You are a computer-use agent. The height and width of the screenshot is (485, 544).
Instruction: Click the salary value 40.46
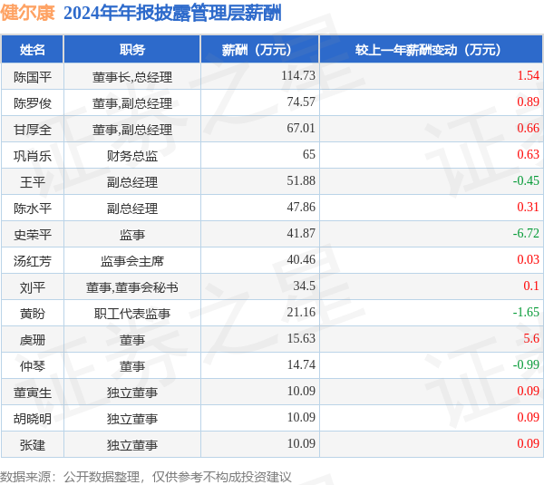coord(301,259)
